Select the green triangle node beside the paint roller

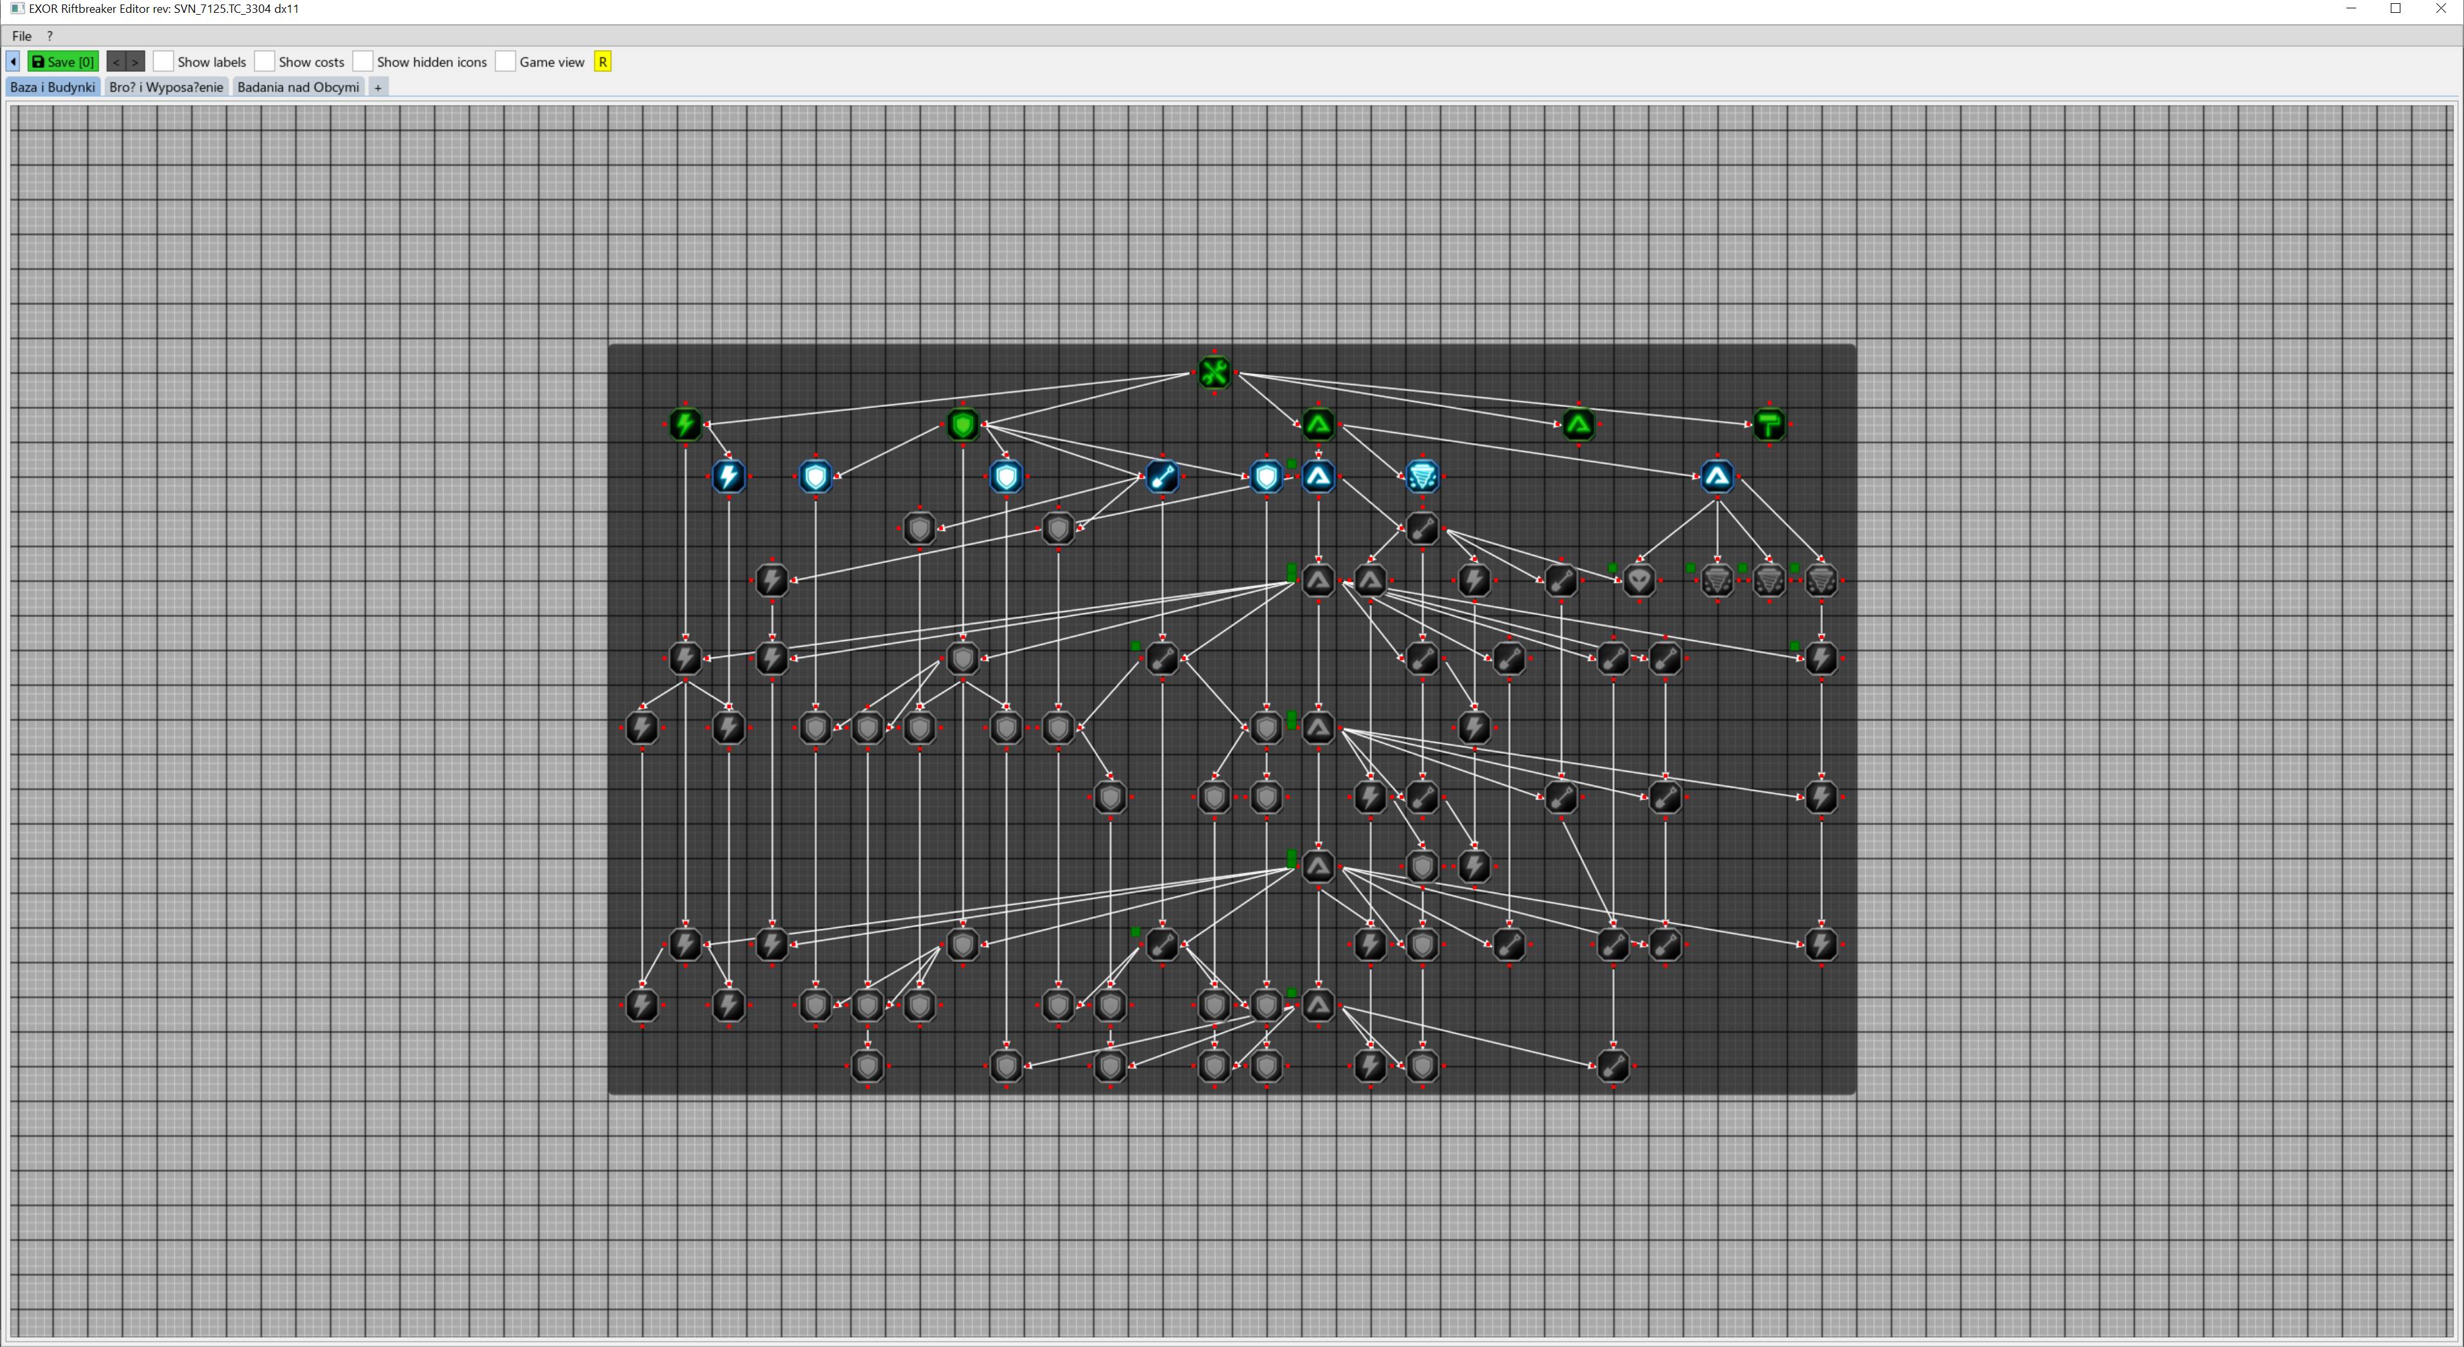coord(1578,424)
